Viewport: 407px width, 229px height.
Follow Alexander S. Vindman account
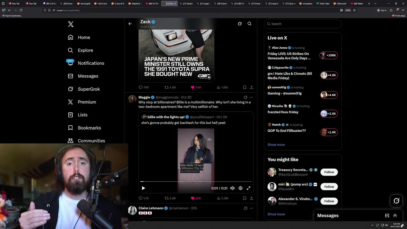tap(329, 201)
